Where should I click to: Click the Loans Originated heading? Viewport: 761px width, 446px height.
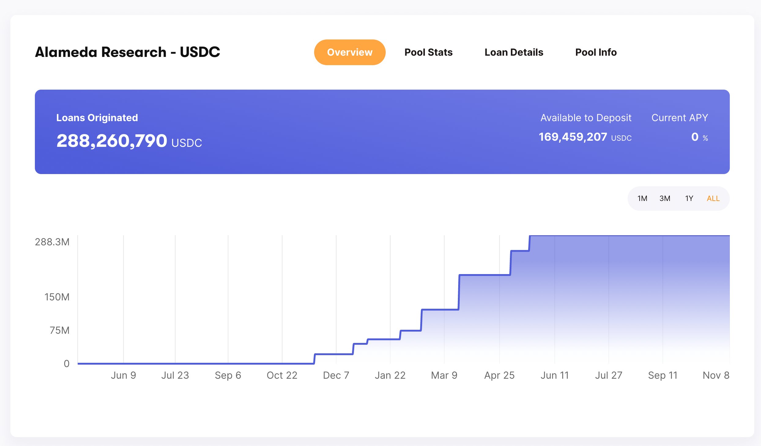tap(97, 118)
